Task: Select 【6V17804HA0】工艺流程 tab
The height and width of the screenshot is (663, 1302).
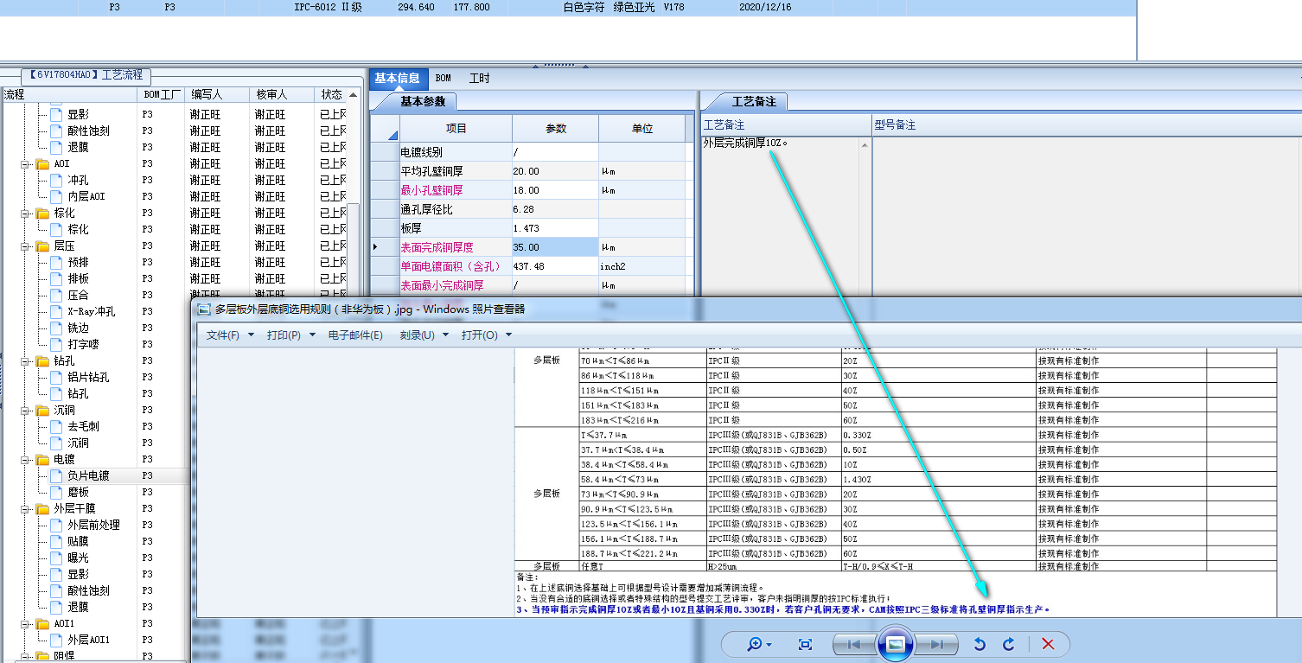Action: point(86,75)
